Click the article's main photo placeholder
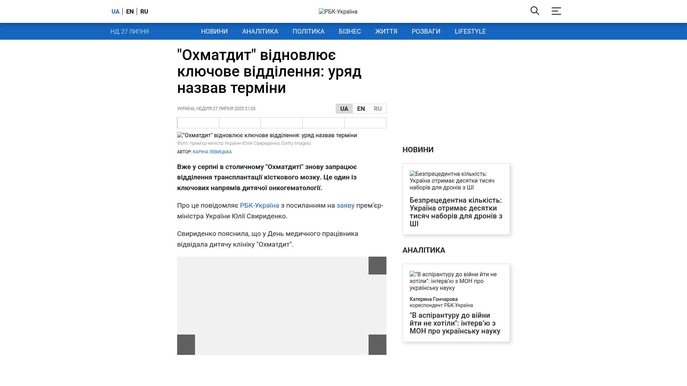 pos(267,135)
